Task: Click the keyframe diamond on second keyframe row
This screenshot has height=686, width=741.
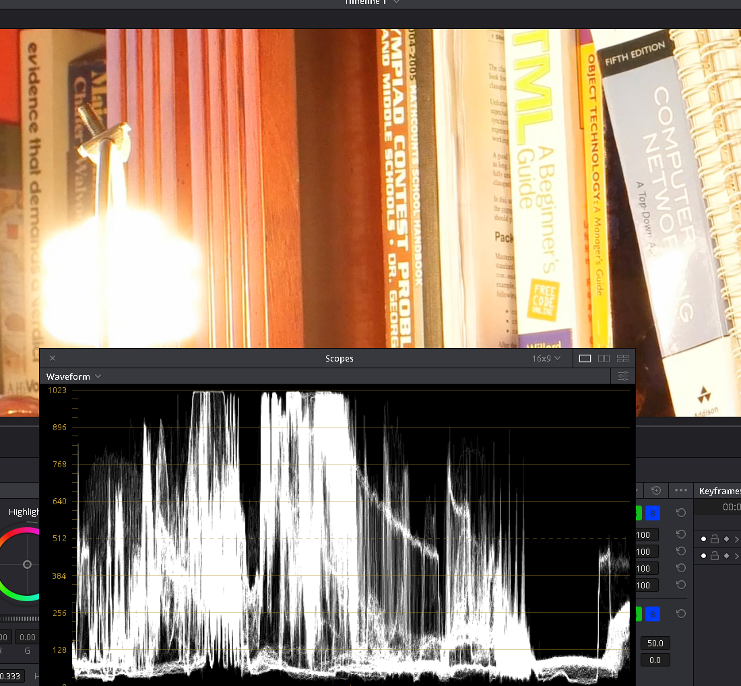Action: tap(726, 555)
